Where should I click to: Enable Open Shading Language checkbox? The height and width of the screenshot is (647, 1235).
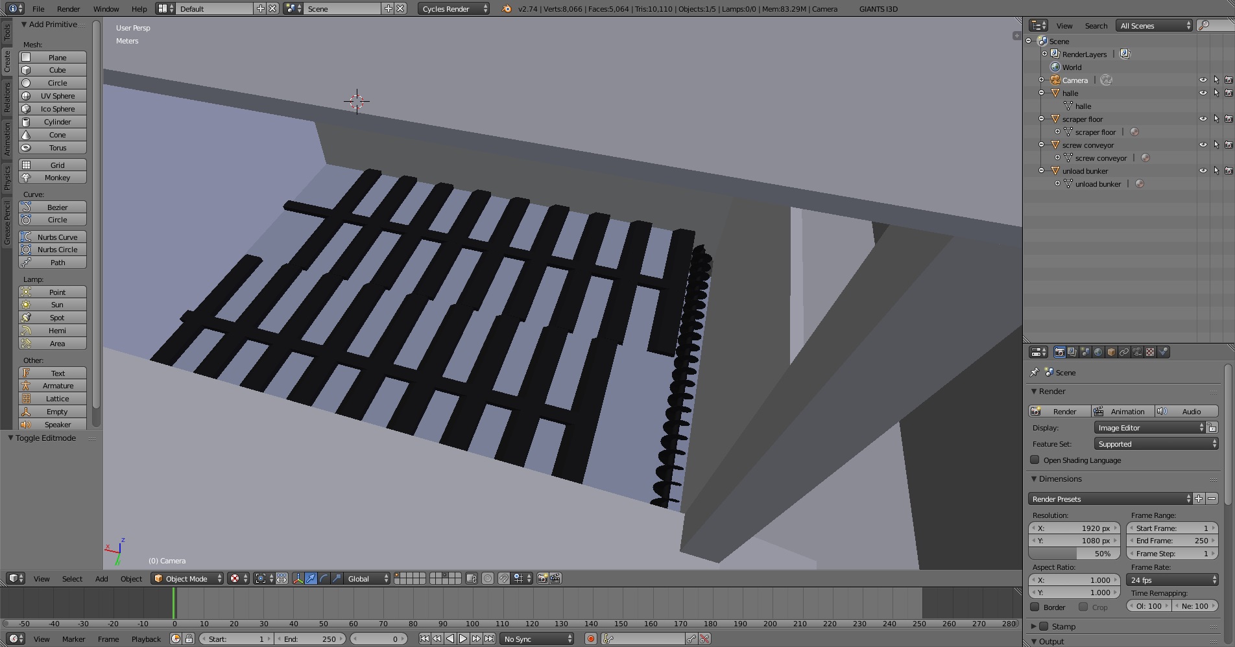click(x=1035, y=460)
